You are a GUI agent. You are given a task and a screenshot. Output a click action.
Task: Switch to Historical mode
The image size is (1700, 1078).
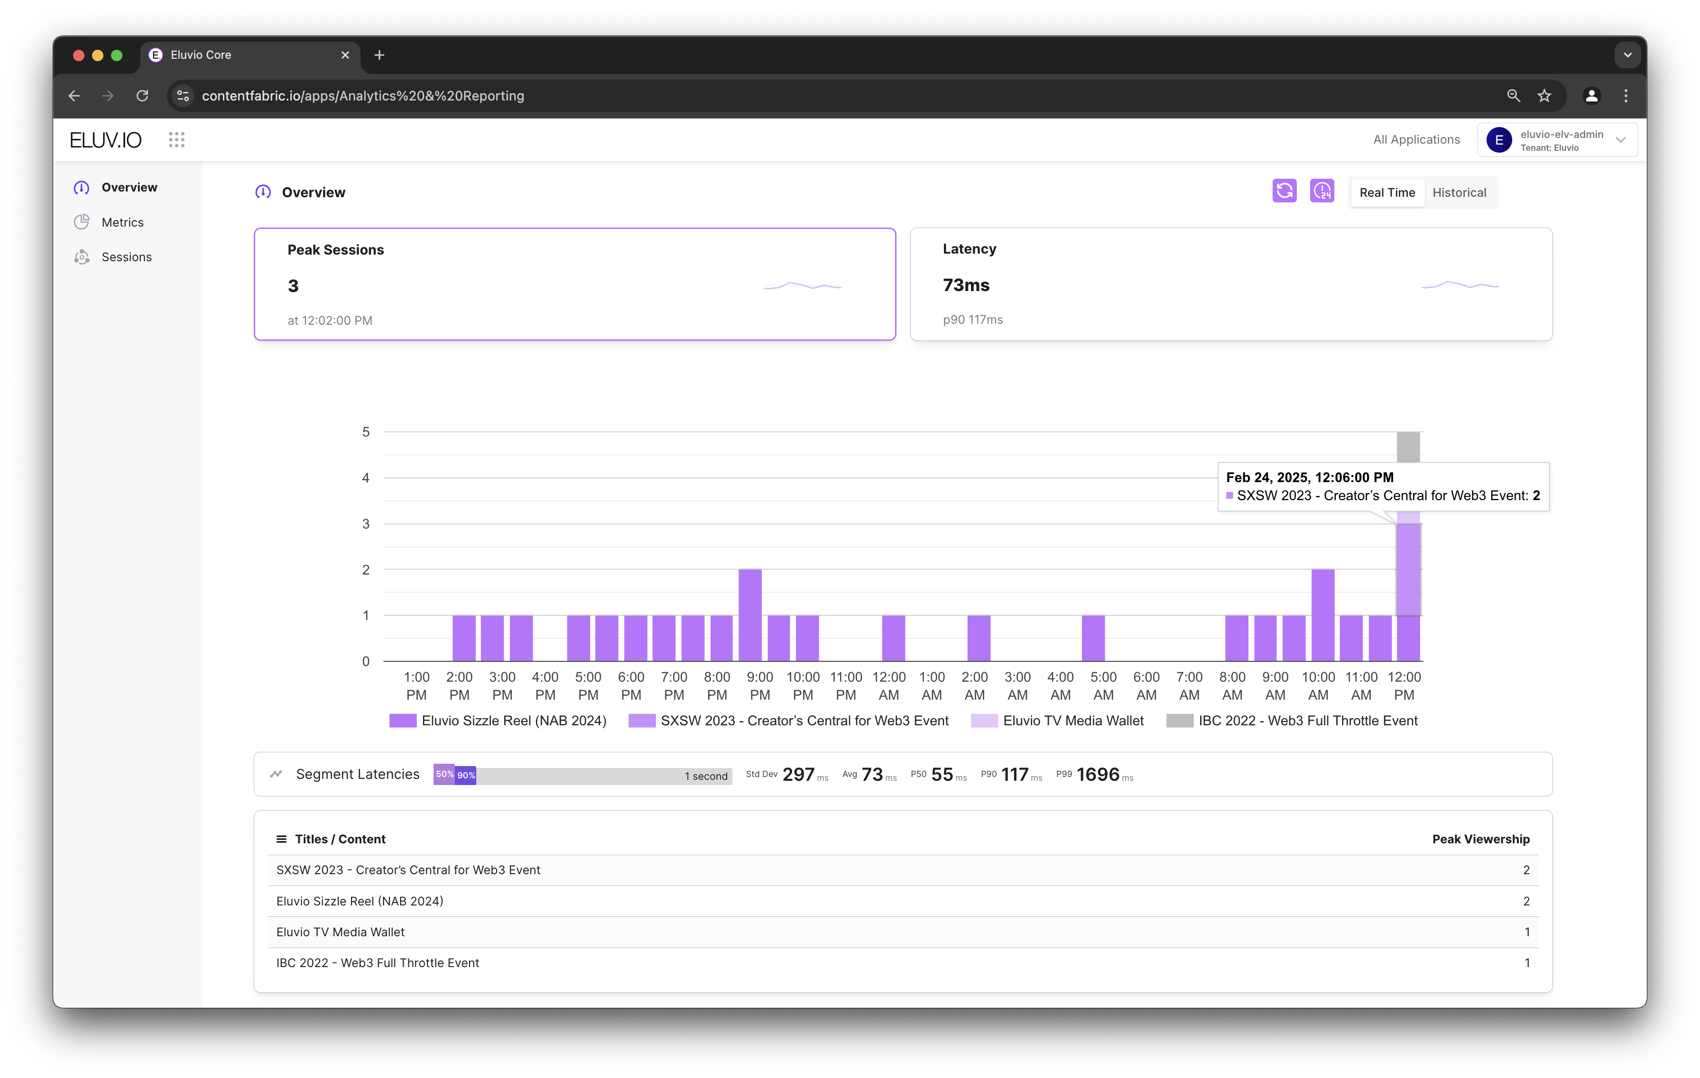point(1459,192)
